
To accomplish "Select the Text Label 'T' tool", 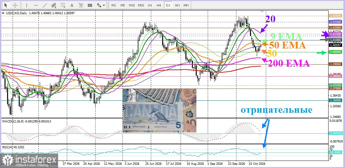I will click(x=81, y=5).
